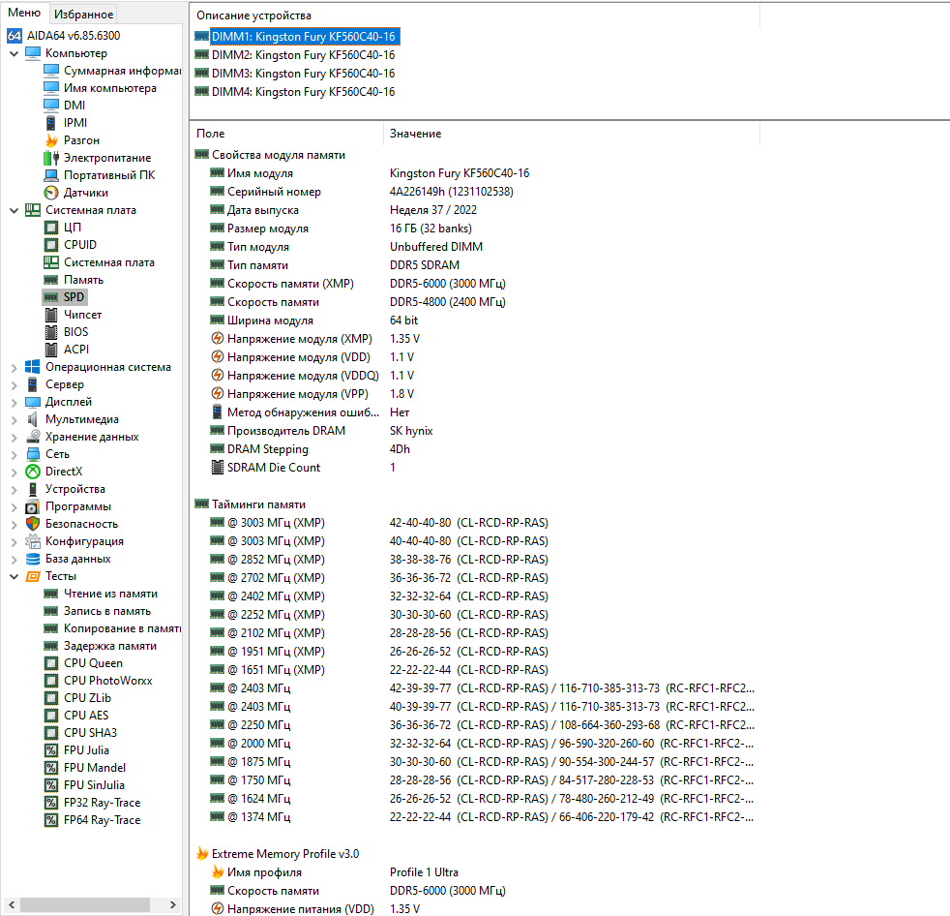Image resolution: width=950 pixels, height=916 pixels.
Task: Click the tree panel horizontal scrollbar thumb
Action: [x=85, y=904]
